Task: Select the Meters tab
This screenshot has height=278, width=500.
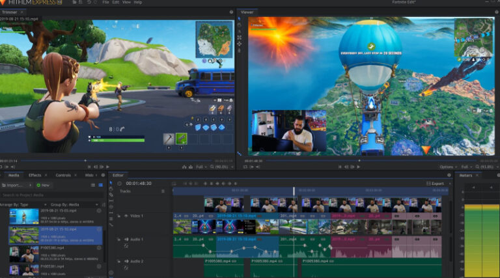Action: pos(465,175)
